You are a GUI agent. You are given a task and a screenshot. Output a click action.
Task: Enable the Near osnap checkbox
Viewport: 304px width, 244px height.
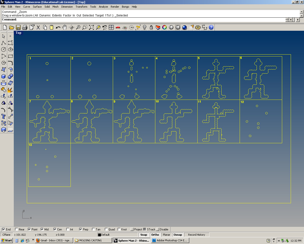(x=17, y=229)
